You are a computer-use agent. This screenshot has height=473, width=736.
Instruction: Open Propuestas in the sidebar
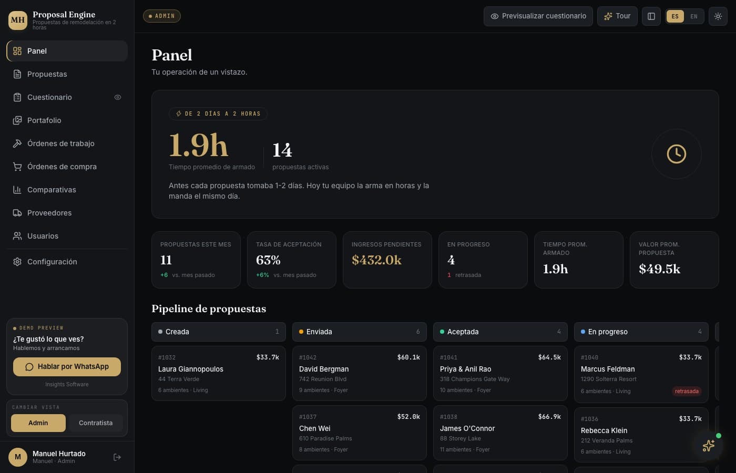67,74
